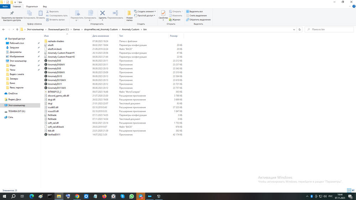356x200 pixels.
Task: Click Games in the breadcrumb path
Action: pos(77,30)
